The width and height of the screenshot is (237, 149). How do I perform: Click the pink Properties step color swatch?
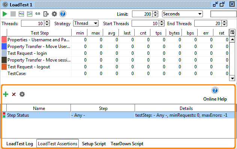click(4, 40)
